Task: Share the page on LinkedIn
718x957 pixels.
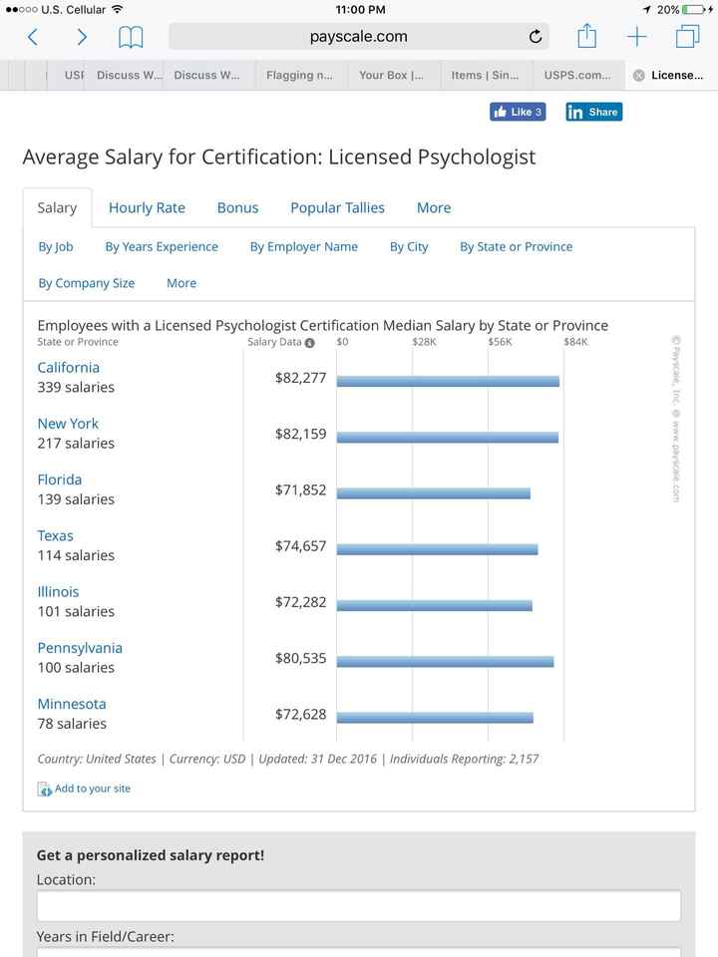Action: pyautogui.click(x=593, y=112)
